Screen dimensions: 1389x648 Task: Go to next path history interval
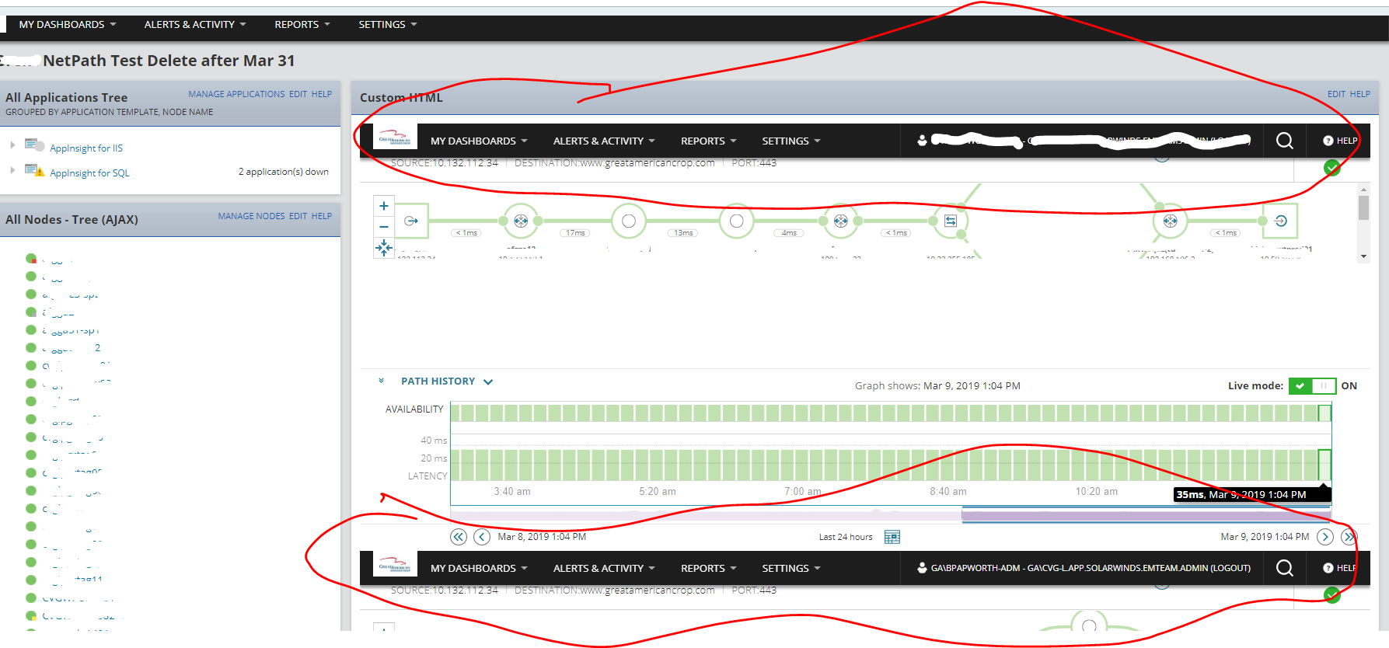(1325, 537)
